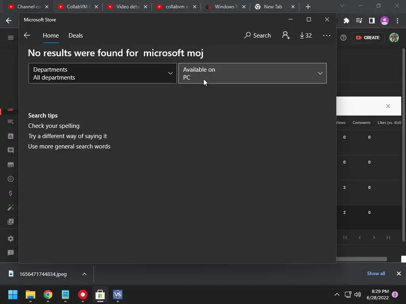Expand options for downloaded jpeg chevron

[84, 274]
